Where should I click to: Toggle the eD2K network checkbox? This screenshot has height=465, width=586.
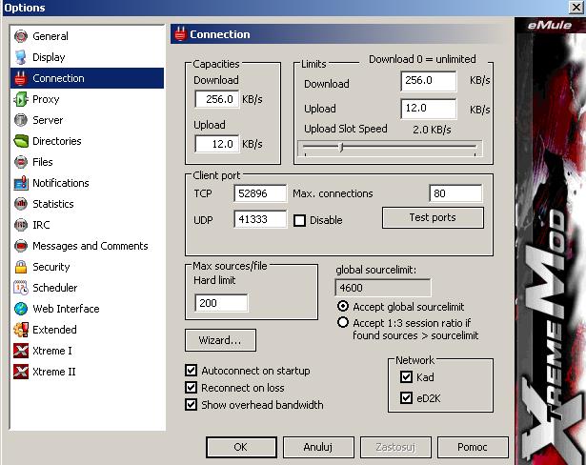[x=406, y=397]
